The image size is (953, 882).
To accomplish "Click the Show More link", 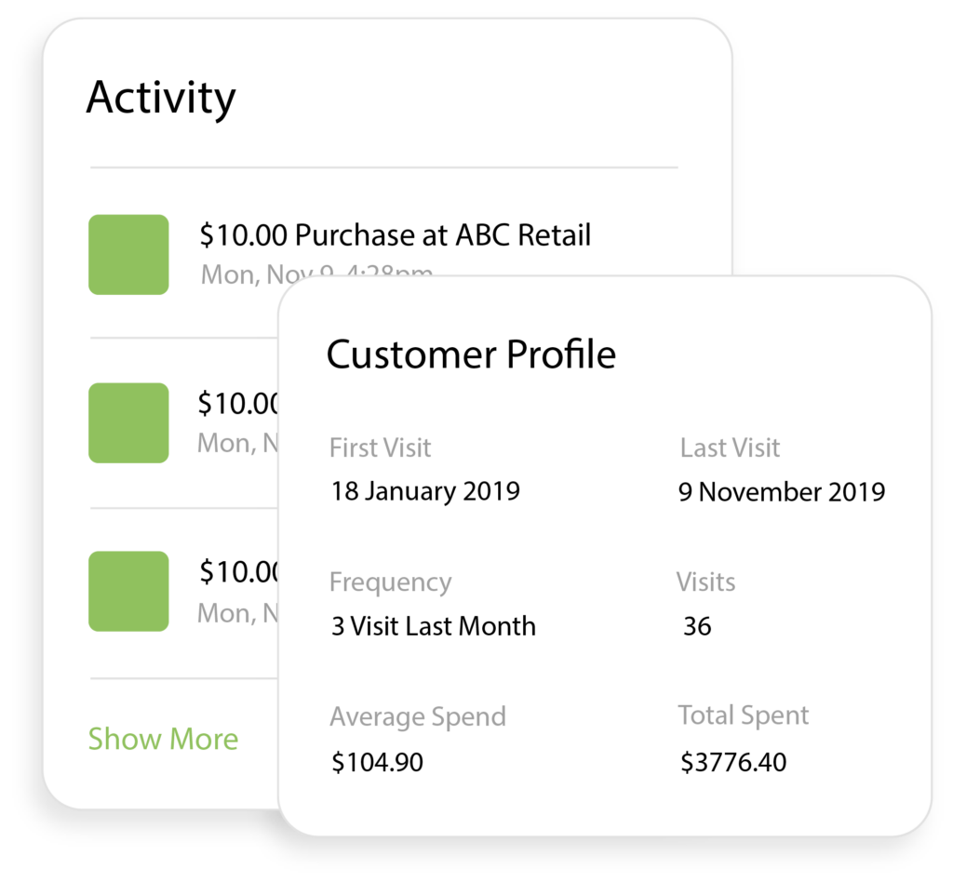I will [x=163, y=739].
